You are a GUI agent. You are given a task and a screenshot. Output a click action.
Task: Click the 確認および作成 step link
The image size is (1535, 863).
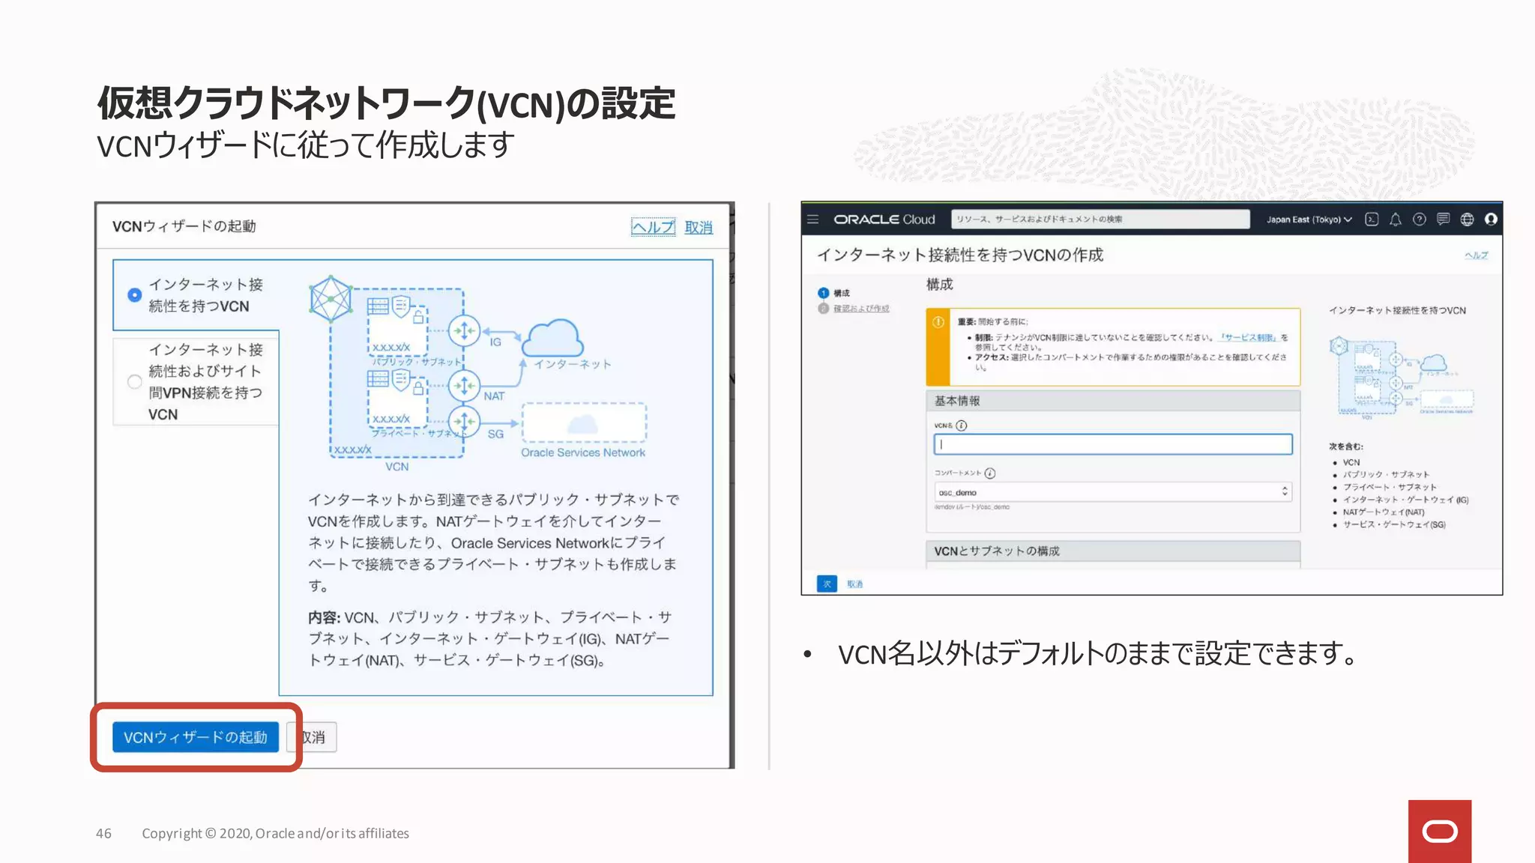pos(861,309)
